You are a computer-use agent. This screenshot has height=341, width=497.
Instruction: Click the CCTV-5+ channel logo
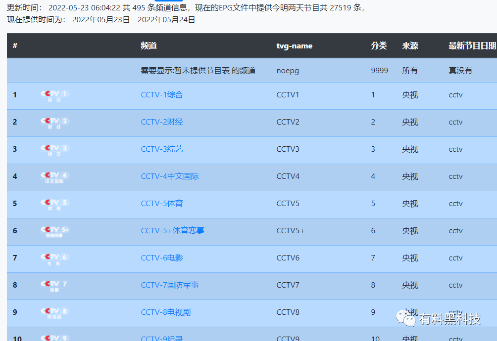click(x=55, y=232)
